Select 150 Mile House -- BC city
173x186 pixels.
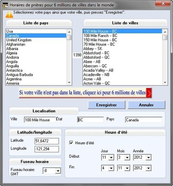pos(123,40)
